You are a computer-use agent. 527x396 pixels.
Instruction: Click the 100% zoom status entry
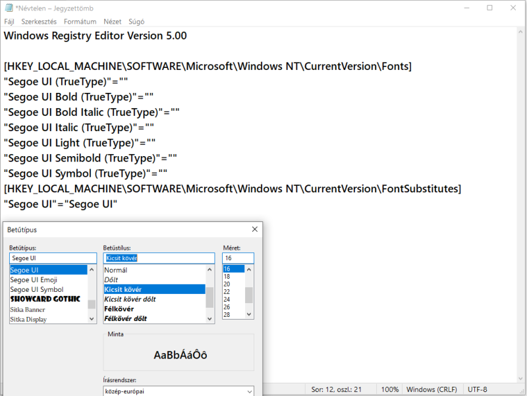pyautogui.click(x=390, y=389)
